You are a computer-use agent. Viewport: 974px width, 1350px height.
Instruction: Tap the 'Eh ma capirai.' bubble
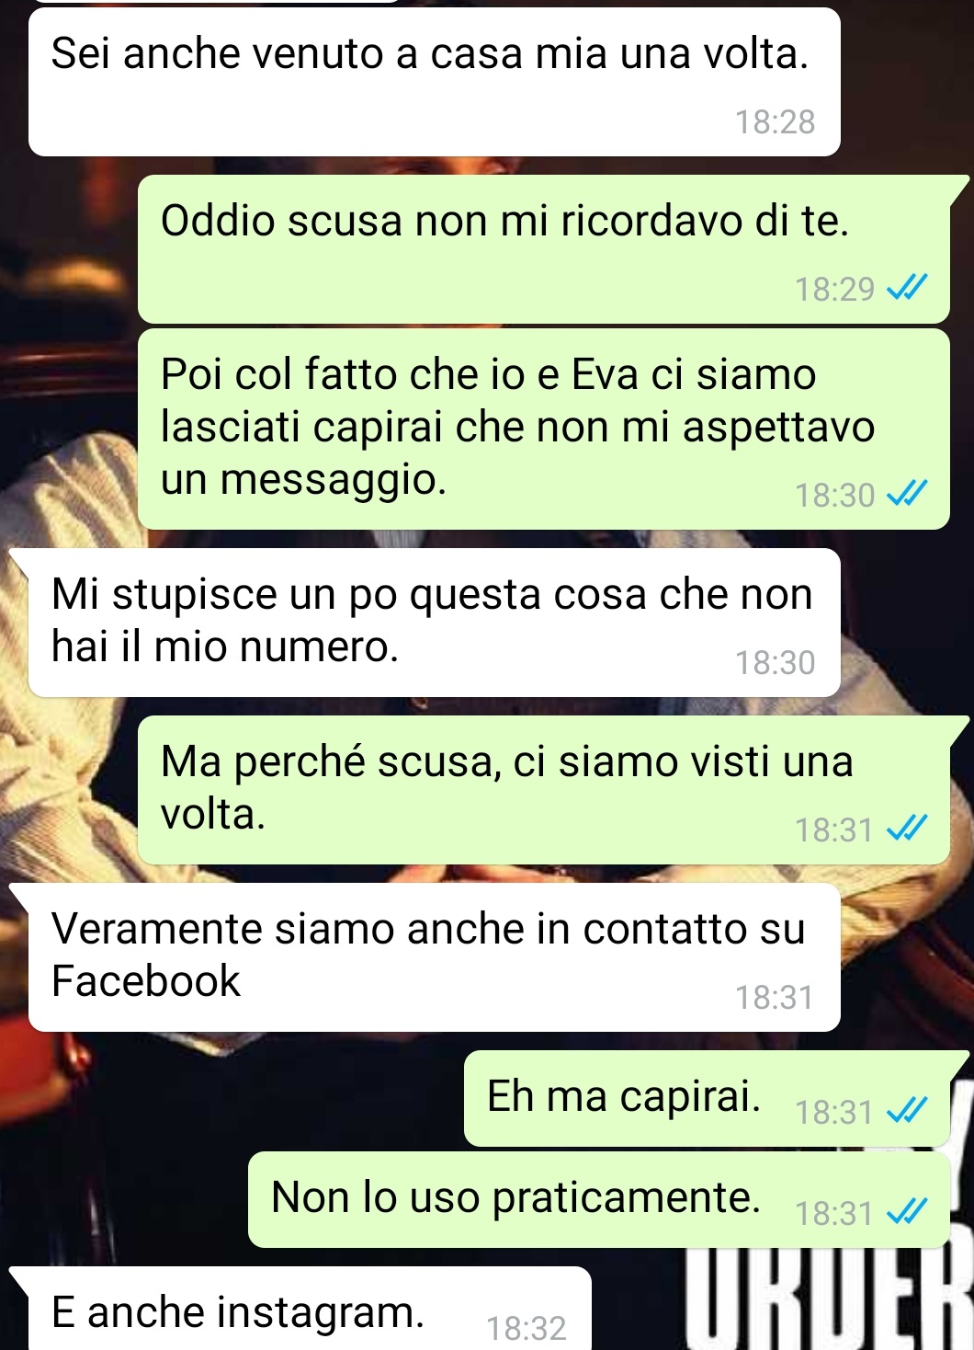(x=707, y=1098)
